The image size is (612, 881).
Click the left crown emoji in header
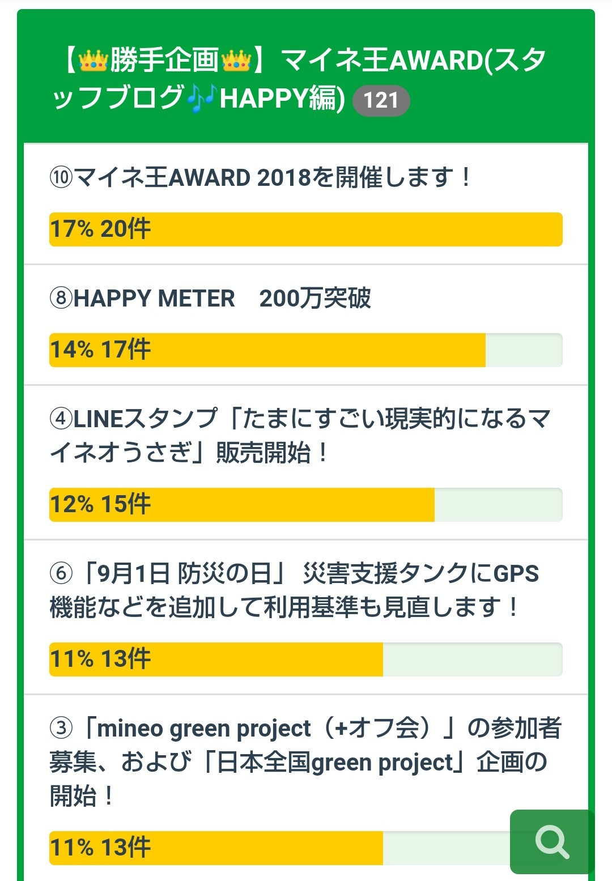pos(93,60)
